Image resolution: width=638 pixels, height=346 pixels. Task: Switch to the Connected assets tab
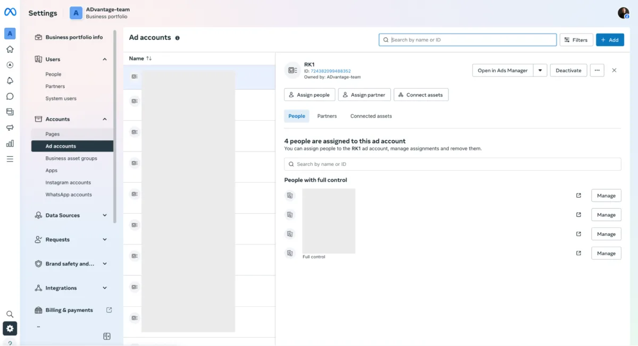pos(371,116)
